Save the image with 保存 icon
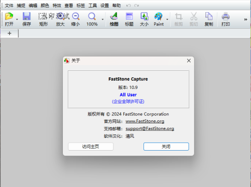 tap(26, 19)
